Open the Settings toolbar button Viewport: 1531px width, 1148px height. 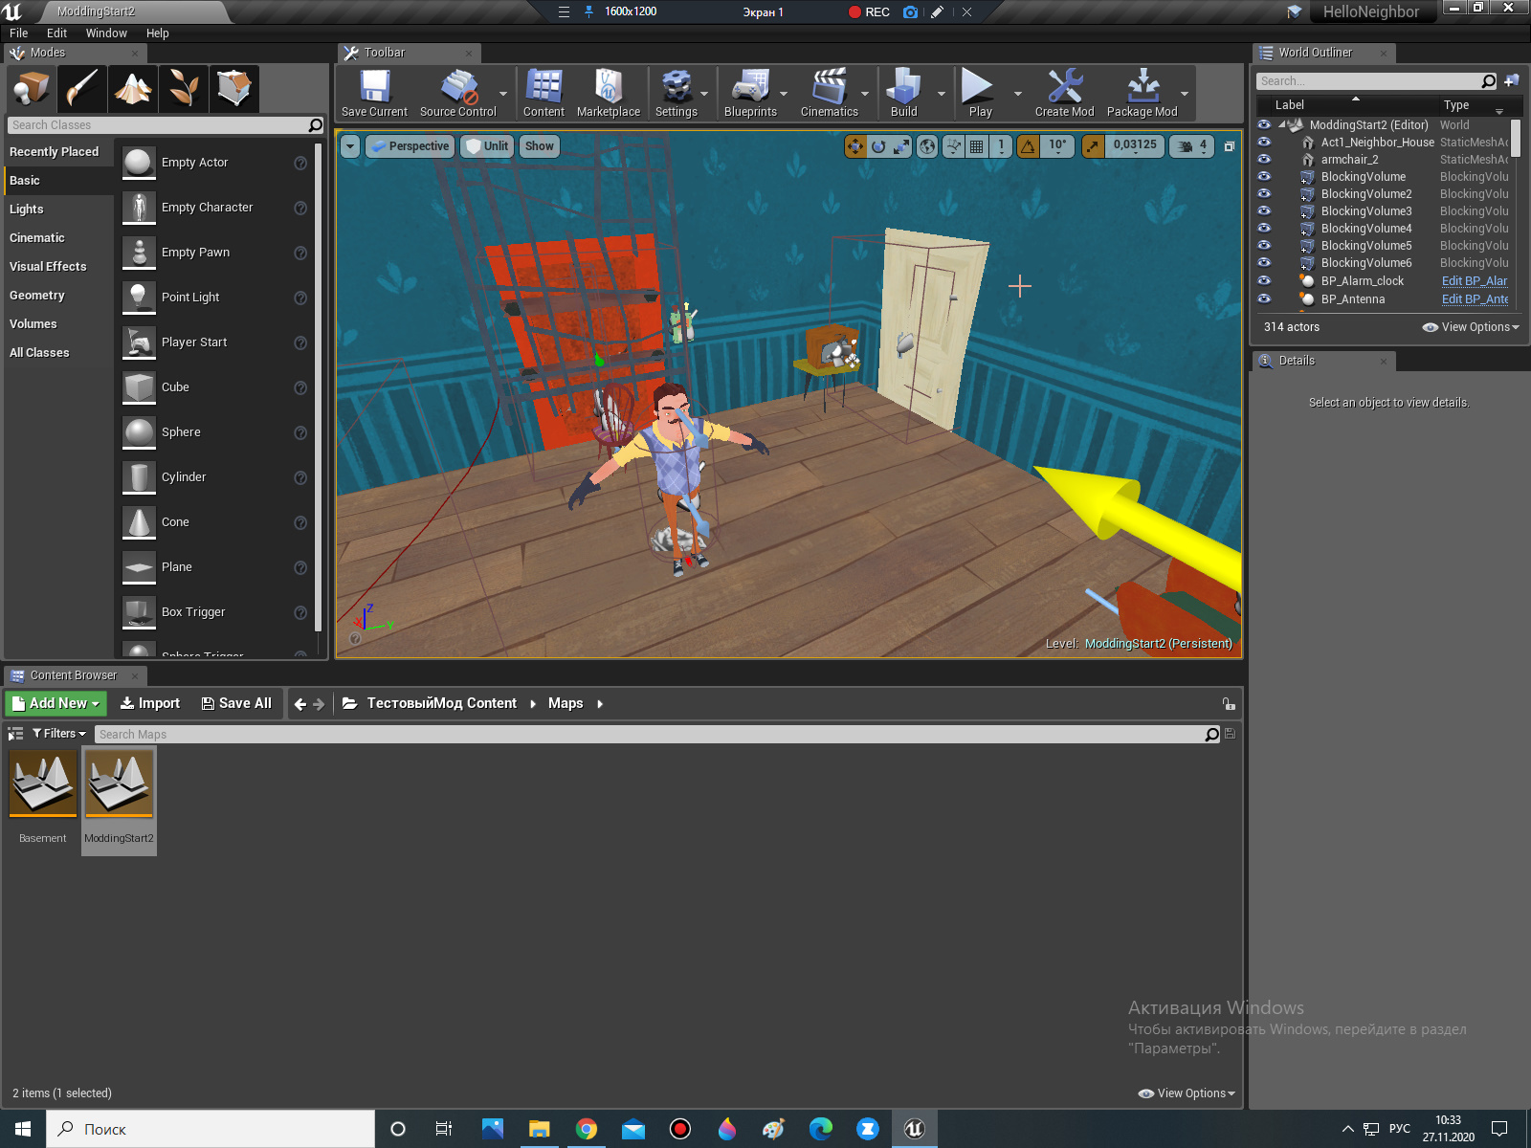pyautogui.click(x=677, y=94)
